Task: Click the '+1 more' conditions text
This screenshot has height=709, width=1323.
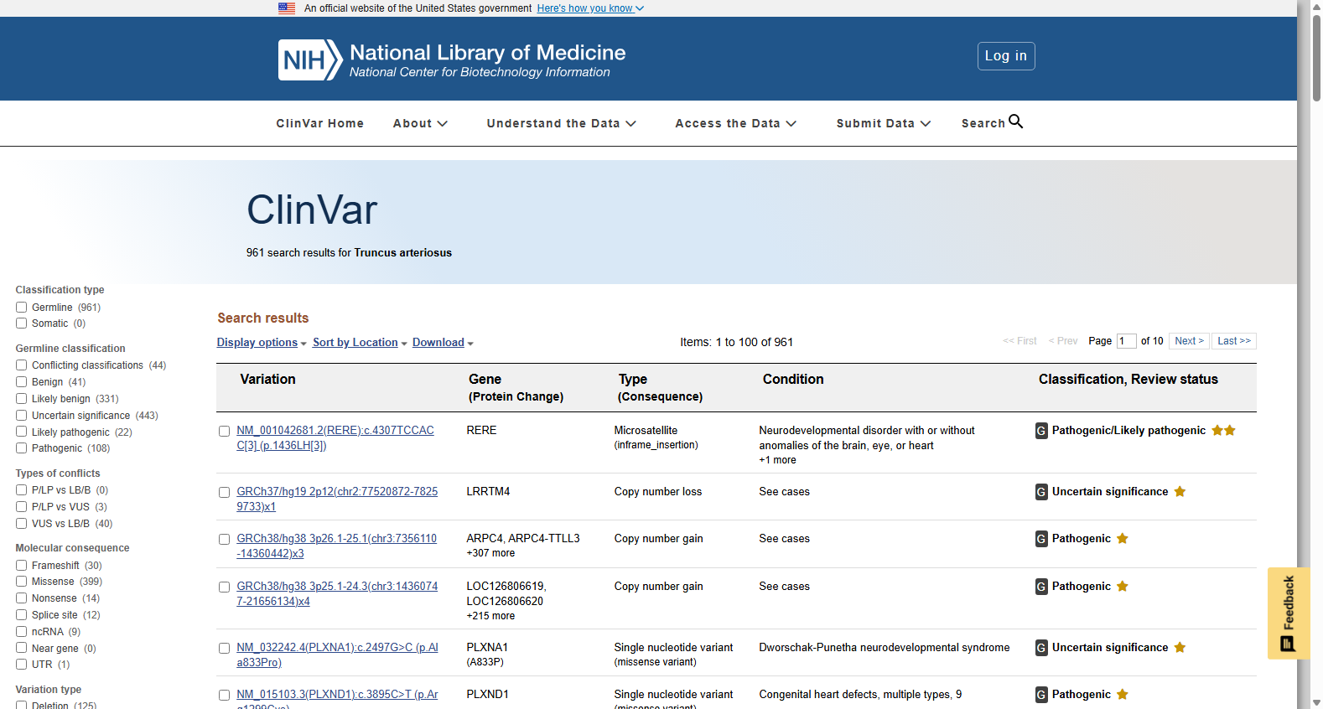Action: [778, 460]
